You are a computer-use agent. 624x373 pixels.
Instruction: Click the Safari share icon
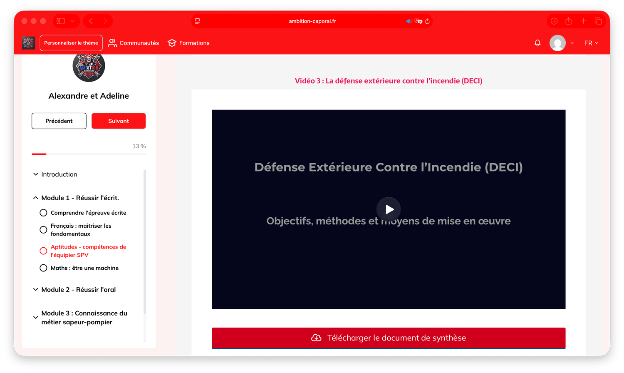click(569, 21)
